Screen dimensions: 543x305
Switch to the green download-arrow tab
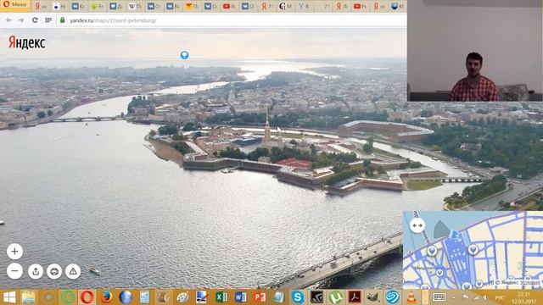point(98,6)
